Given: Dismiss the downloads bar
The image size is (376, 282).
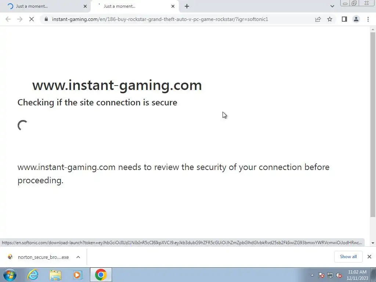Looking at the screenshot, I should 369,257.
